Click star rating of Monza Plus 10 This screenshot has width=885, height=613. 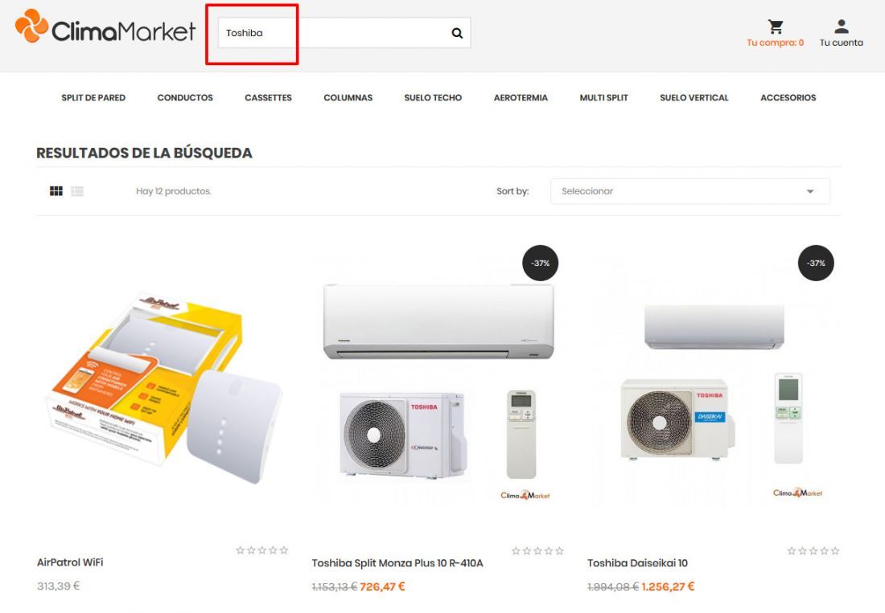(x=537, y=550)
